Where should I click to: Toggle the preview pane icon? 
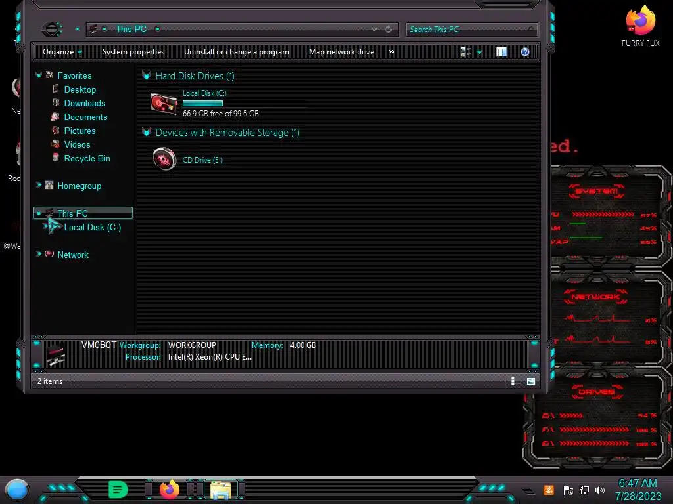pos(501,52)
